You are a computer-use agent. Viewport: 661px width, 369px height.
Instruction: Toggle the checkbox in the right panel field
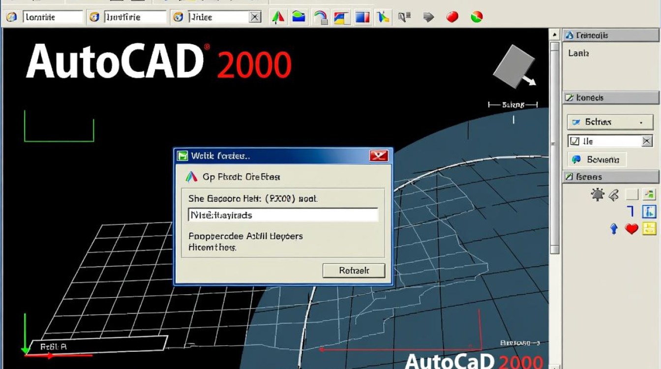coord(574,142)
